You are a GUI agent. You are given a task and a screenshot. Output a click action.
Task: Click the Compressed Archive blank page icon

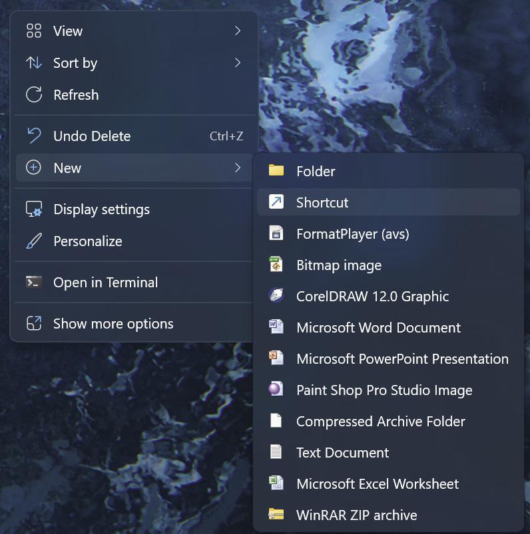coord(276,420)
